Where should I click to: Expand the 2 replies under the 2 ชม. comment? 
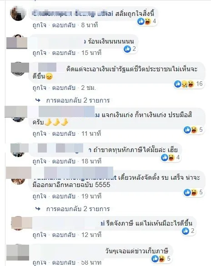[78, 100]
